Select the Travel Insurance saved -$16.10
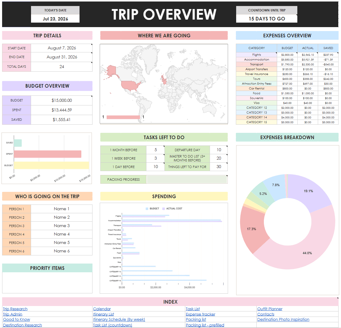The image size is (341, 328). tap(328, 74)
